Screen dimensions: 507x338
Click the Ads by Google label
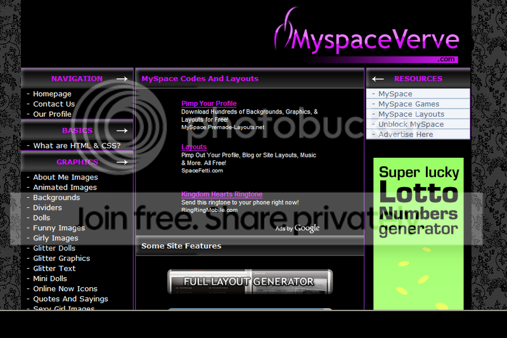[297, 228]
